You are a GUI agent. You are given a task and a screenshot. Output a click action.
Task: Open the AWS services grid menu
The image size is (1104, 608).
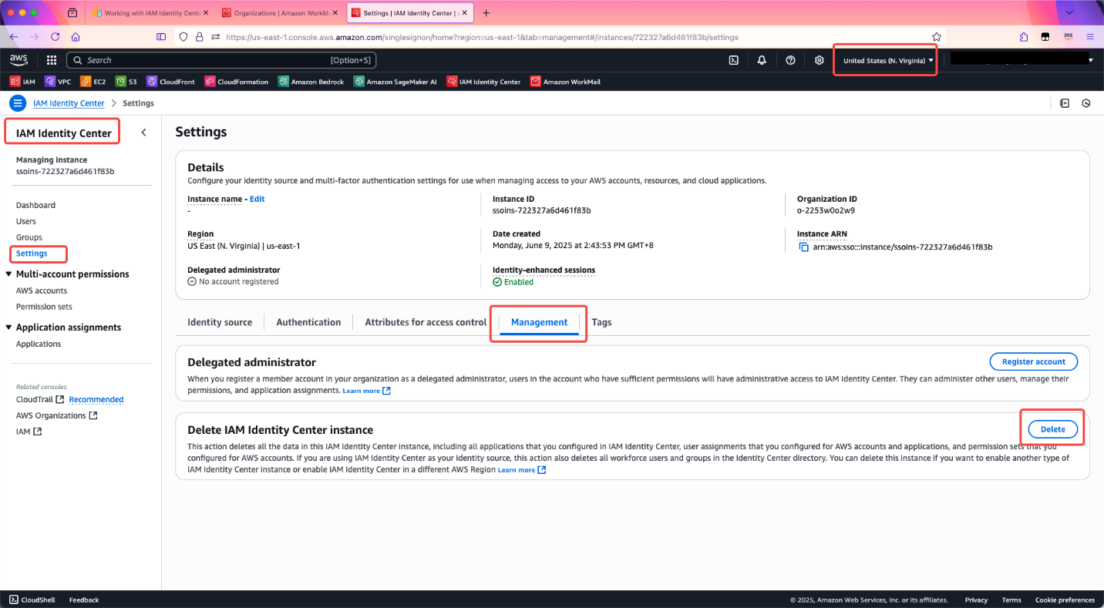52,60
